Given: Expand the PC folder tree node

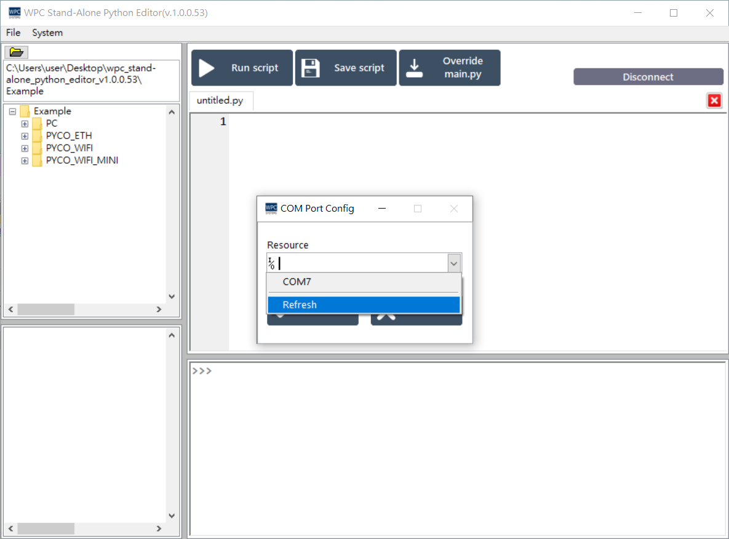Looking at the screenshot, I should (x=25, y=124).
